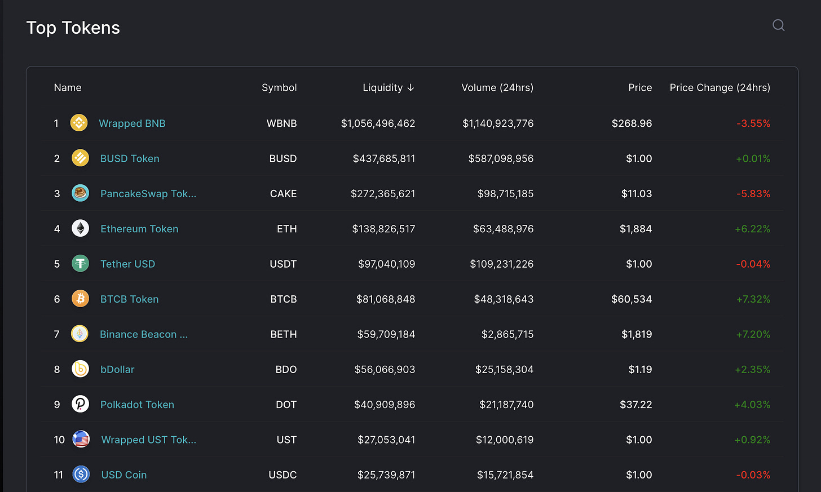This screenshot has height=492, width=821.
Task: Open the bDollar token link
Action: (x=117, y=369)
